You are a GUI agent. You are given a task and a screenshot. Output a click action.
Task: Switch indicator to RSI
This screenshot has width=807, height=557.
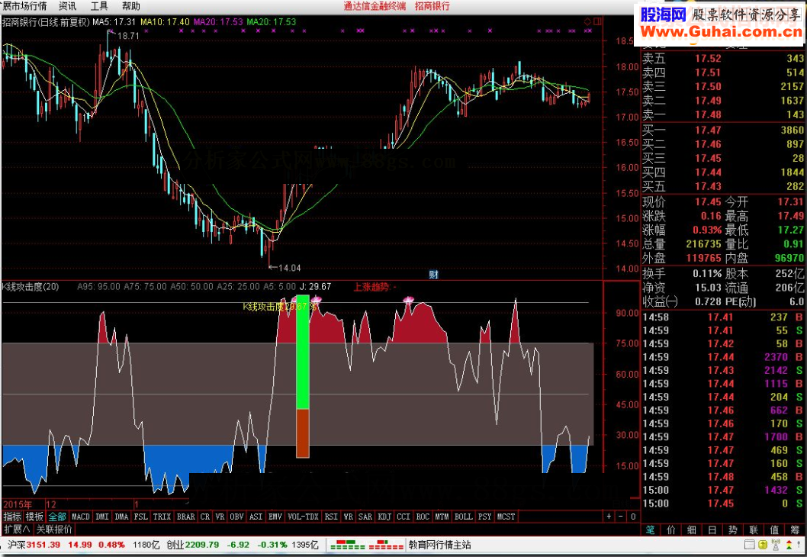(331, 517)
